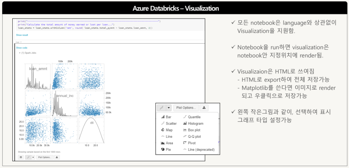Click bullet text 'Visualizaion은 HTML로 쓰여짐'

coord(276,71)
